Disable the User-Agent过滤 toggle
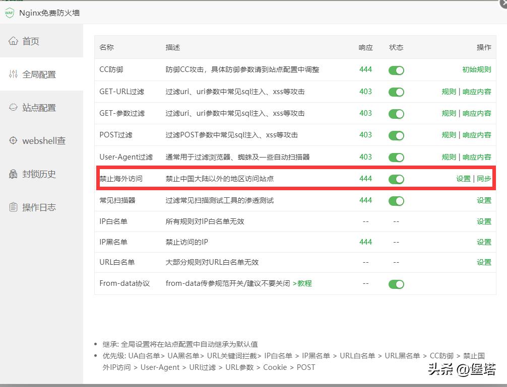 [x=396, y=157]
